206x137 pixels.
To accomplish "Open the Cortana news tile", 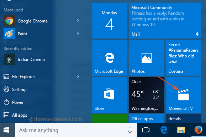I will 184,58.
